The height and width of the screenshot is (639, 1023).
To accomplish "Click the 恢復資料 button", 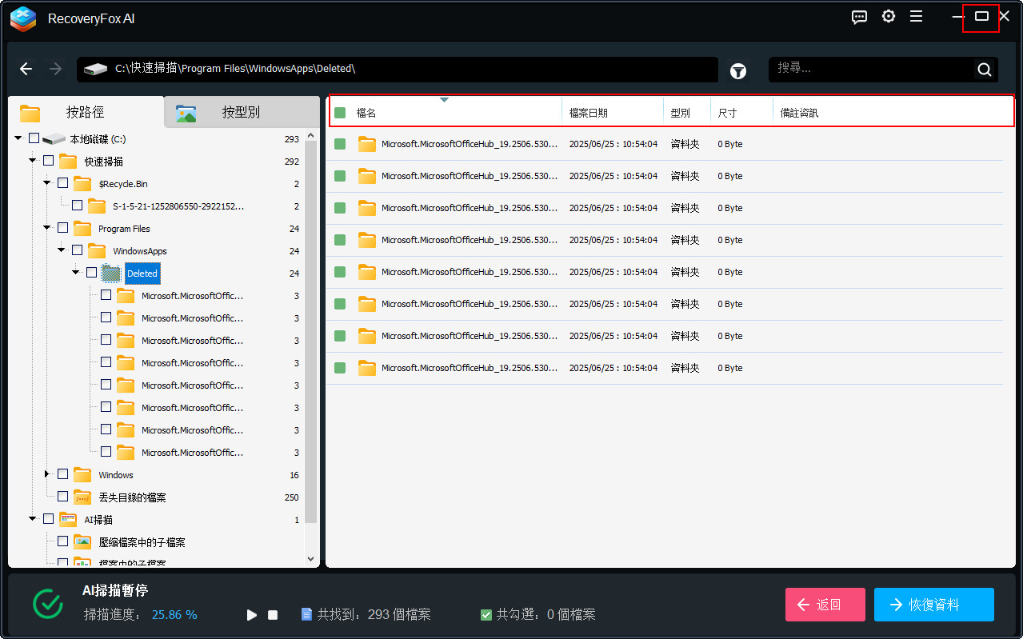I will pos(933,605).
